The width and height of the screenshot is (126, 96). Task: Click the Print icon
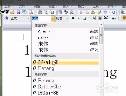[40, 12]
